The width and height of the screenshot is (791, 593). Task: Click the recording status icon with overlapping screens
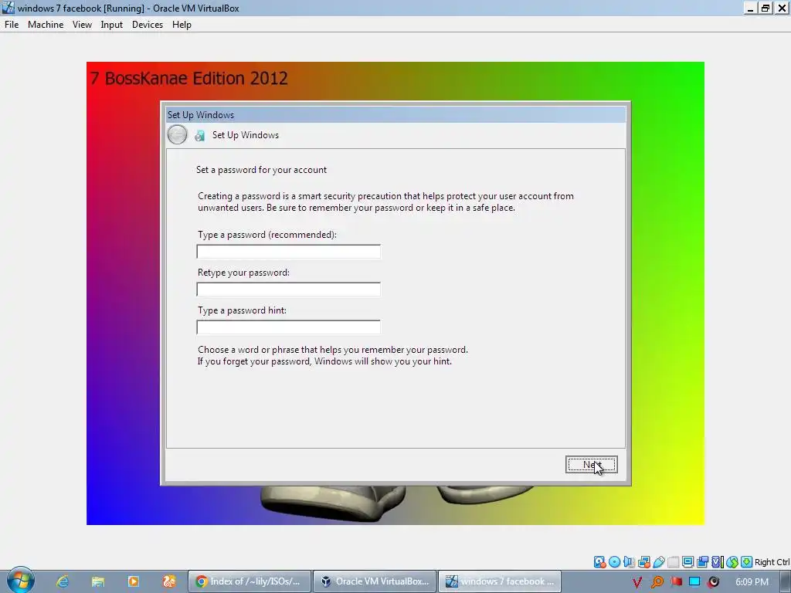point(702,562)
